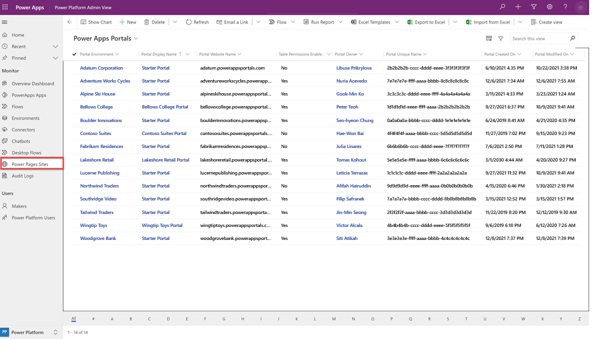The height and width of the screenshot is (339, 595).
Task: Click Export to Excel
Action: tap(426, 22)
